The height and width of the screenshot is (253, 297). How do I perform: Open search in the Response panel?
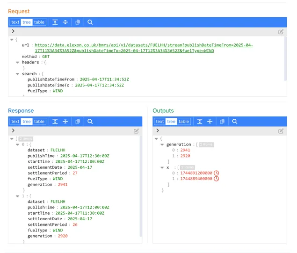coord(90,122)
